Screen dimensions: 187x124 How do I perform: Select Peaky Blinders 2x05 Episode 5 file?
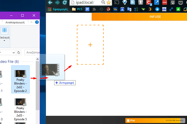click(x=20, y=110)
